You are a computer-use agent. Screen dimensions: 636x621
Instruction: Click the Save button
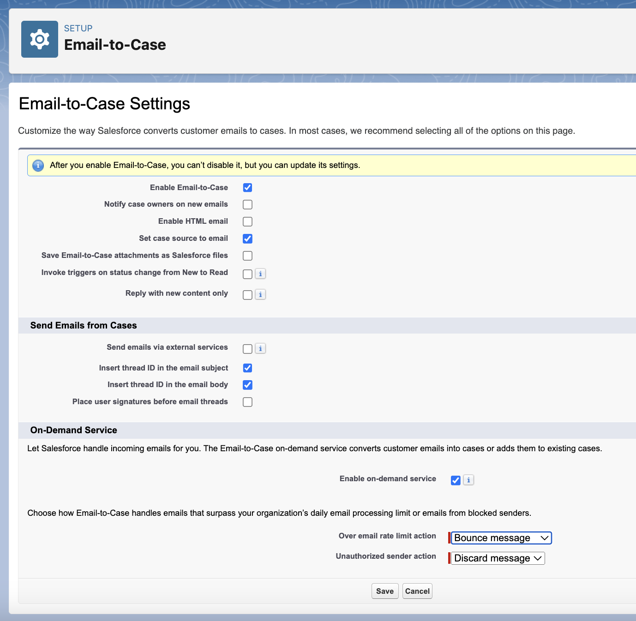point(385,591)
